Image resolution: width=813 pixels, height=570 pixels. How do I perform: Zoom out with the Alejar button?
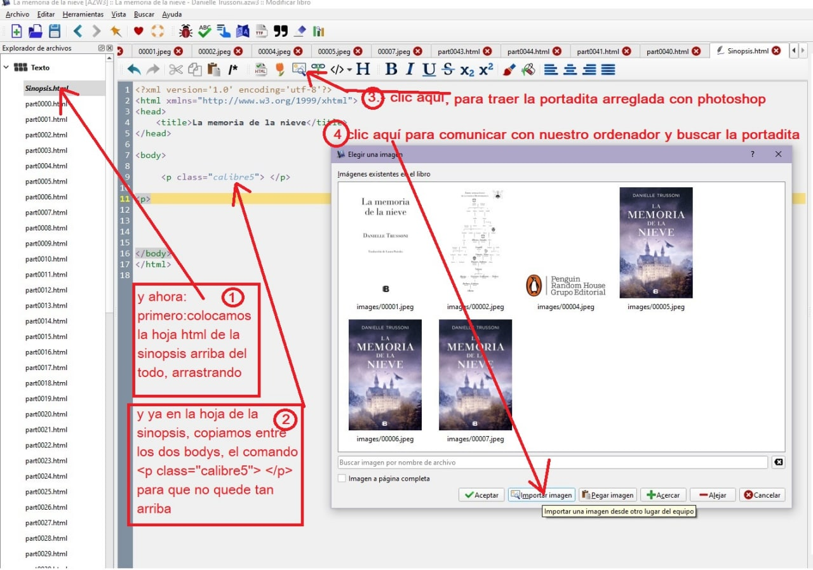pos(713,495)
